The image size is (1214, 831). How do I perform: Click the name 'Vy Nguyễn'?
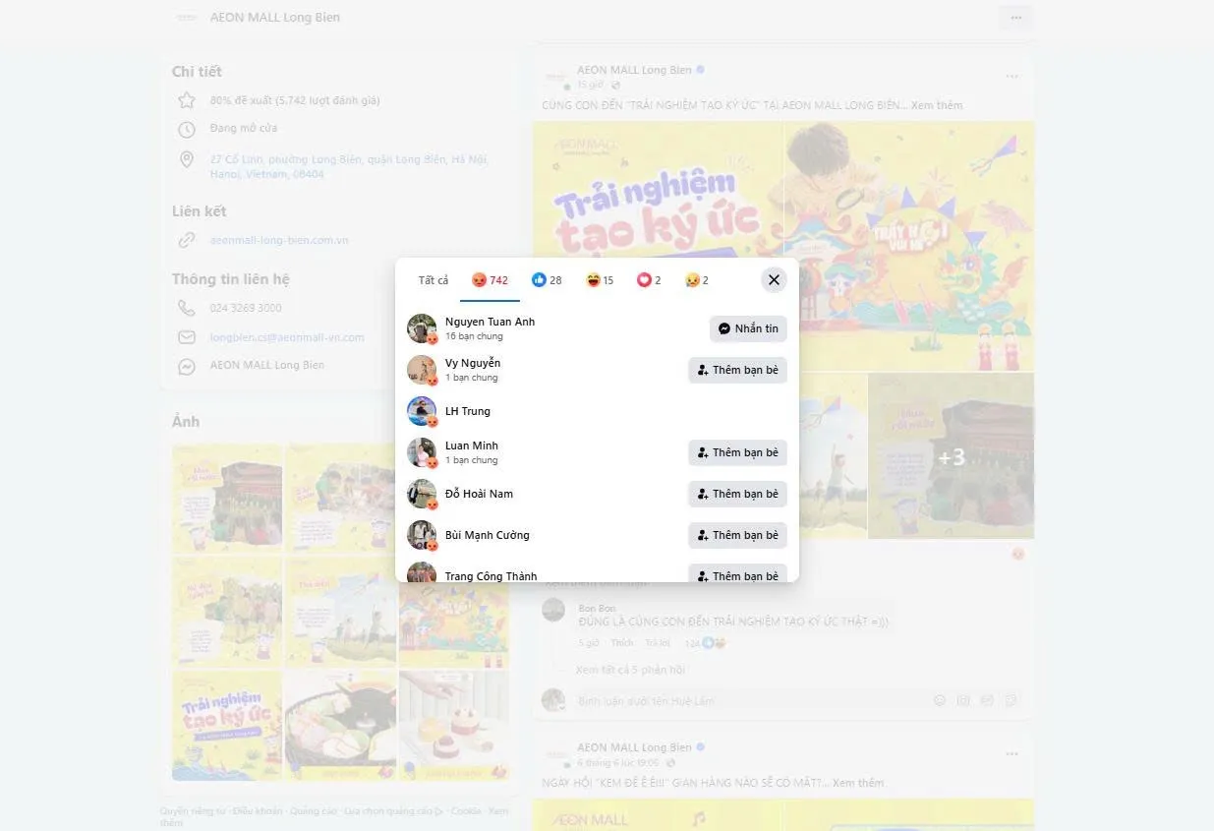(x=473, y=363)
